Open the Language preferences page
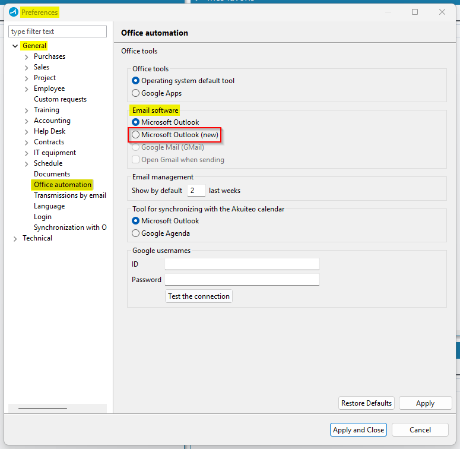The image size is (460, 449). click(49, 206)
